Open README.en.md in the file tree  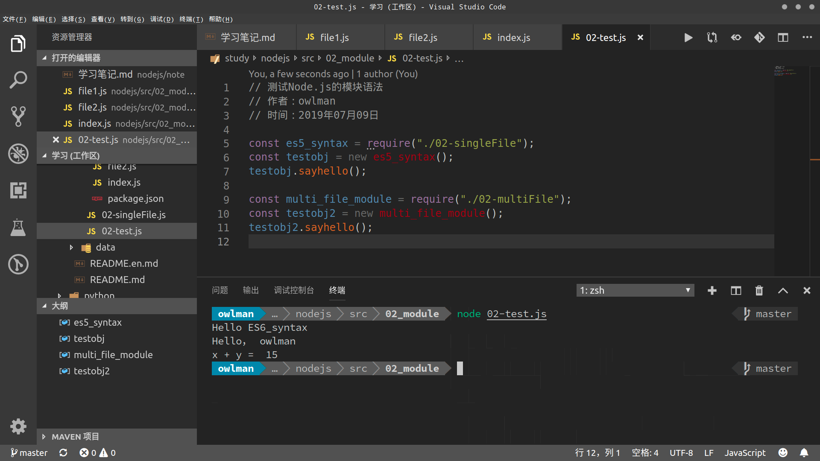(117, 263)
